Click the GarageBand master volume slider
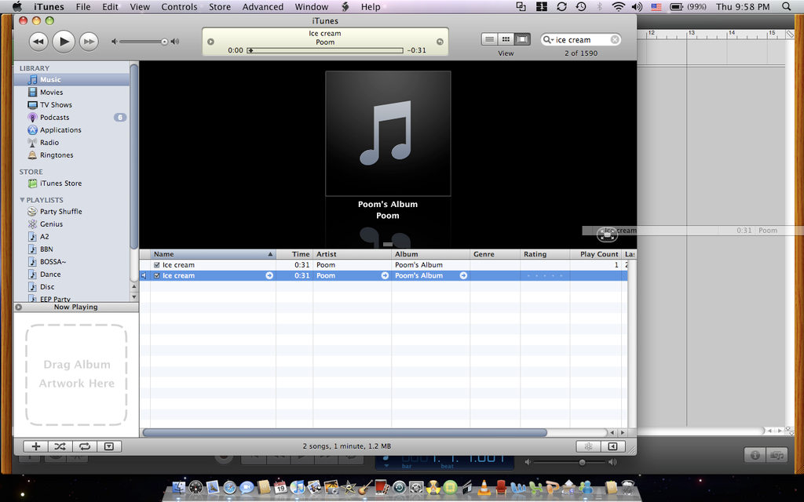Viewport: 804px width, 502px height. [570, 462]
